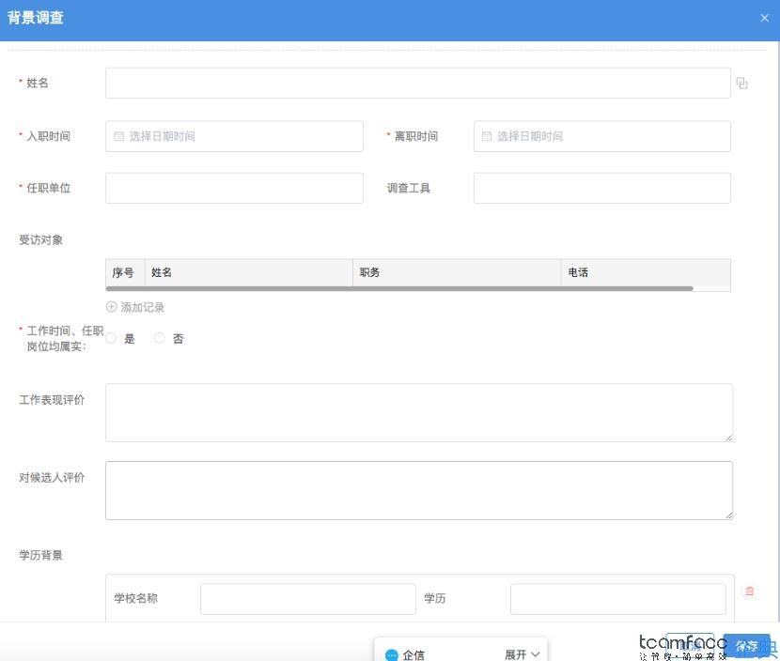Click the plus icon of 添加记录
Image resolution: width=780 pixels, height=661 pixels.
pos(112,307)
